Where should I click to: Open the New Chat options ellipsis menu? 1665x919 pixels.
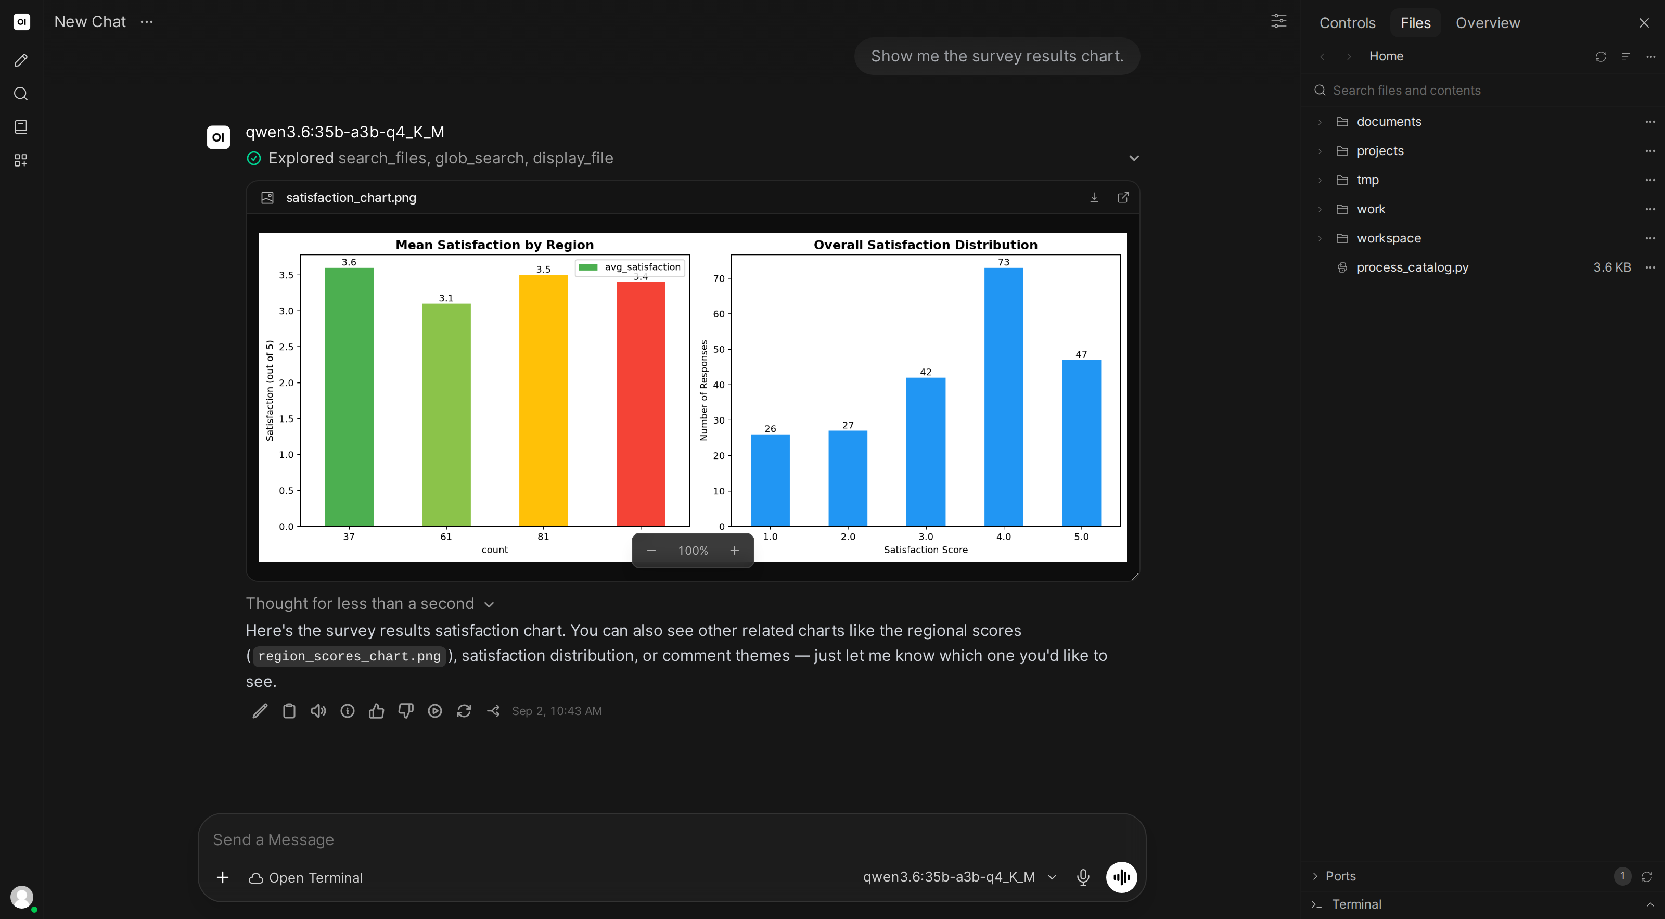pyautogui.click(x=147, y=21)
